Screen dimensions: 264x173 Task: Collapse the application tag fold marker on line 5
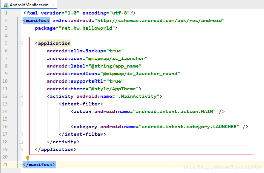21,43
